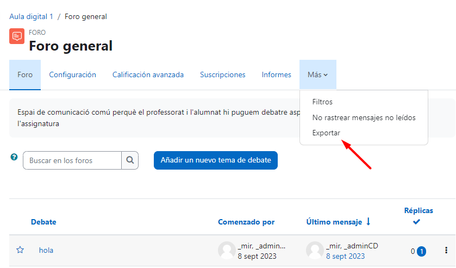
Task: Open the '8 sept 2023' last message link
Action: 345,256
